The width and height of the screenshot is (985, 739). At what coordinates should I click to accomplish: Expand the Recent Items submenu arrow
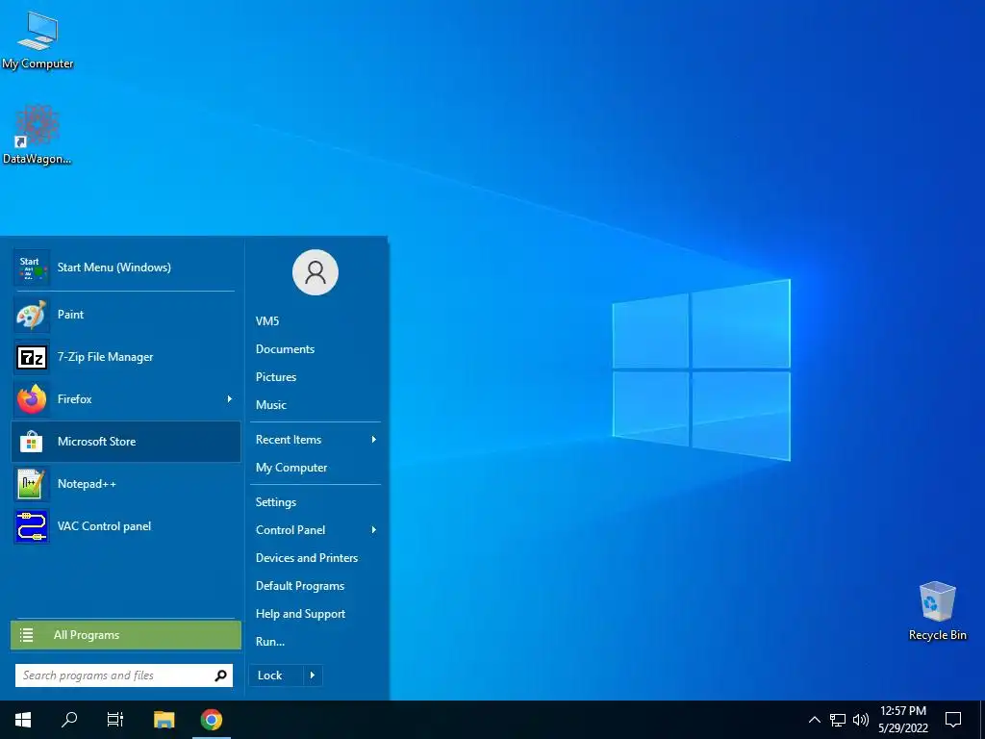(x=374, y=440)
